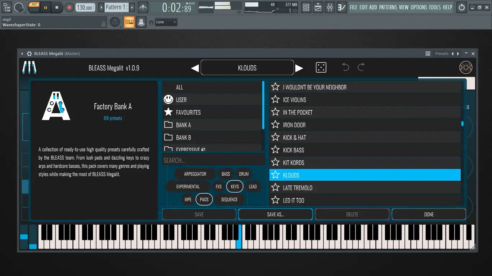Stop playback with the stop button
492x276 pixels.
[x=57, y=7]
